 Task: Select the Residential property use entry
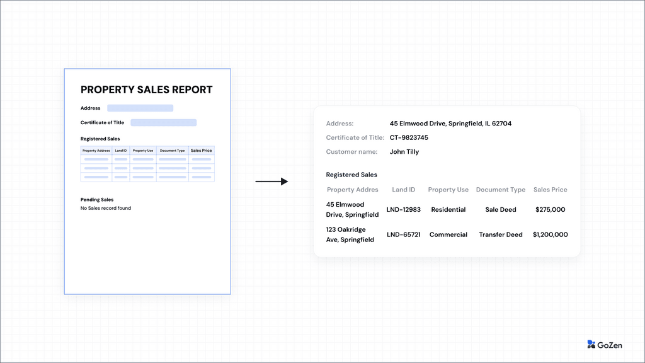click(448, 209)
